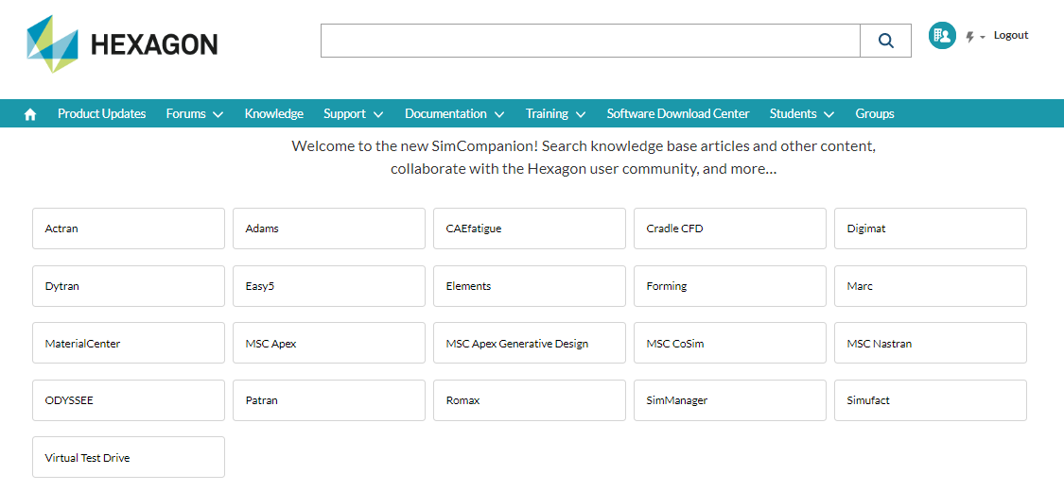Select the MSC Nastran tile
This screenshot has height=491, width=1064.
(931, 344)
